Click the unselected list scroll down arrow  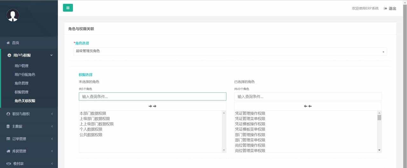[x=224, y=150]
